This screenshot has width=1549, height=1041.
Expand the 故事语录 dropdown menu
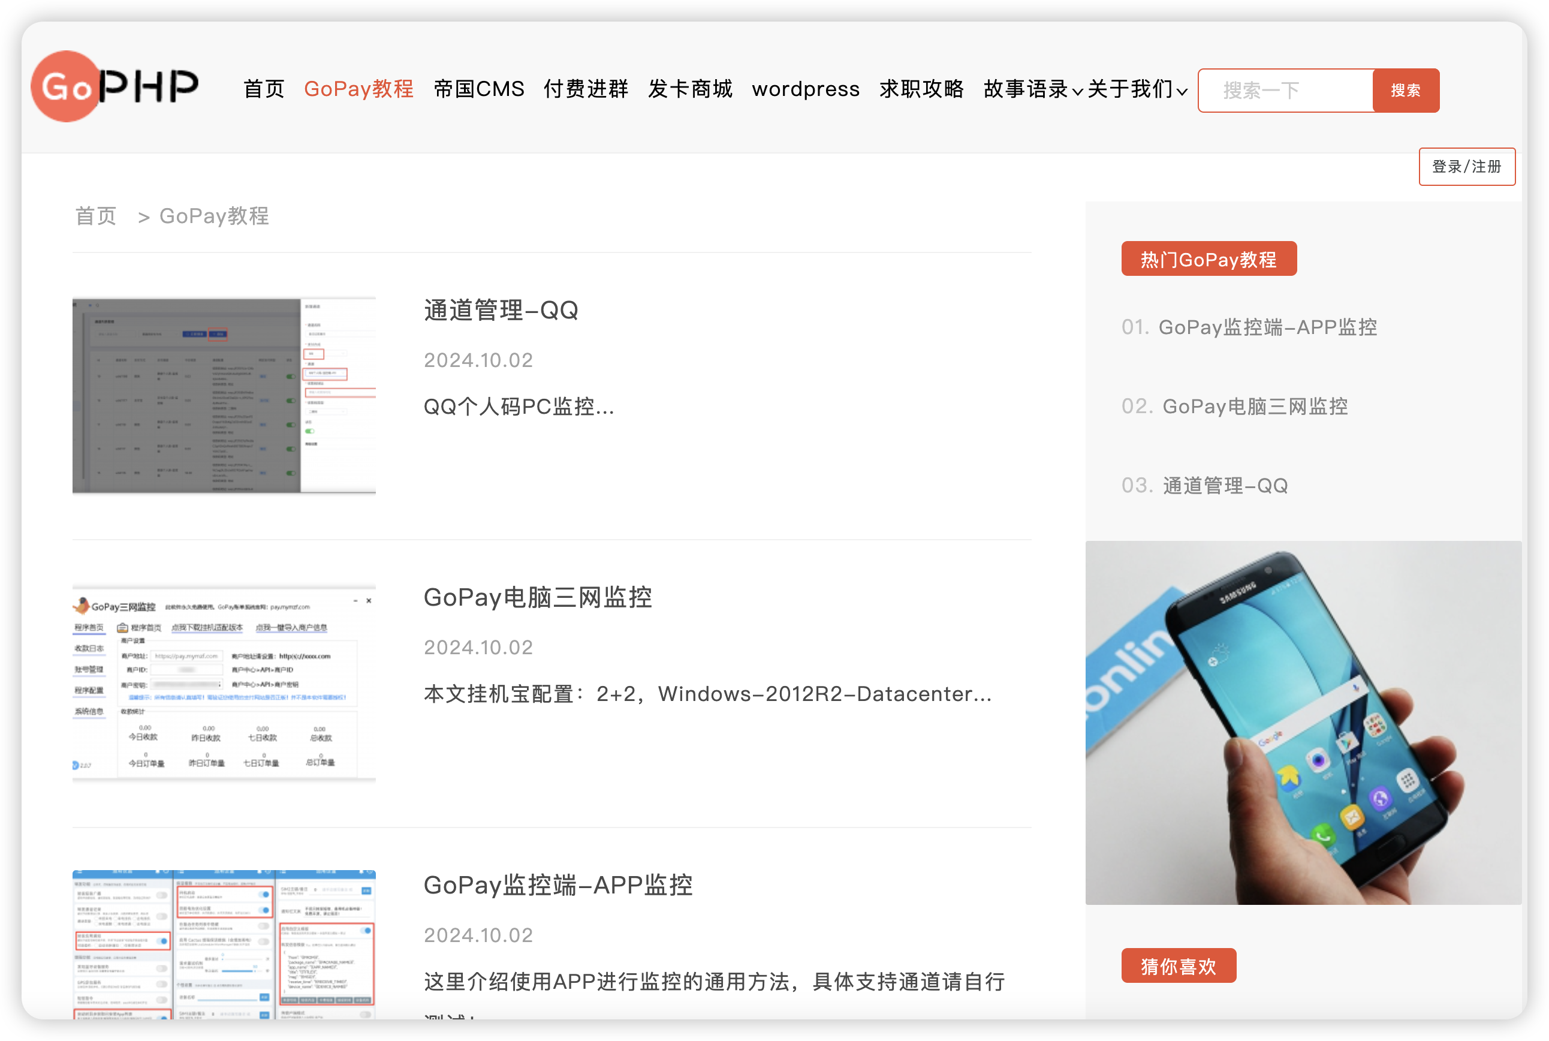[x=1033, y=89]
